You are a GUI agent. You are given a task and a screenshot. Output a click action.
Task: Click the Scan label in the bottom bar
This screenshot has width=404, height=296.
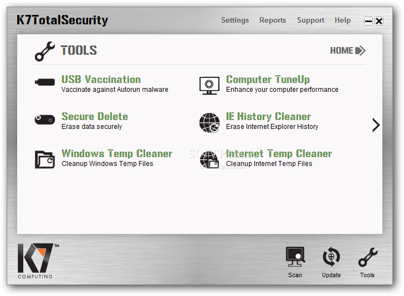(x=295, y=275)
